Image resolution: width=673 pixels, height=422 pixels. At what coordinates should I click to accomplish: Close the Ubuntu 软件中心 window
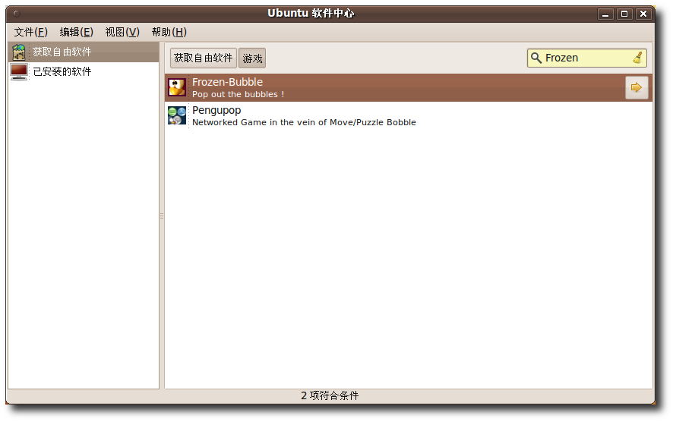[x=643, y=14]
